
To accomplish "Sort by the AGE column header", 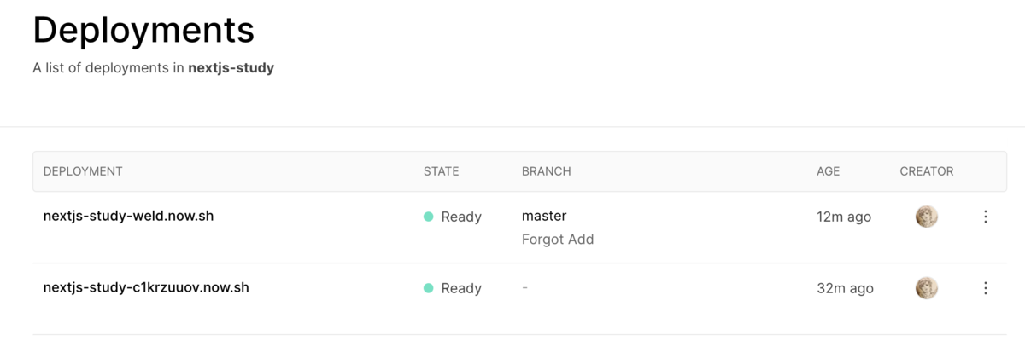I will [829, 171].
